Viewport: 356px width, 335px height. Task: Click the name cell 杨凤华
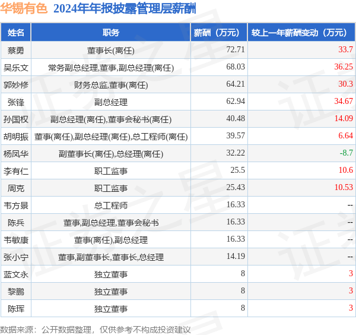(15, 154)
